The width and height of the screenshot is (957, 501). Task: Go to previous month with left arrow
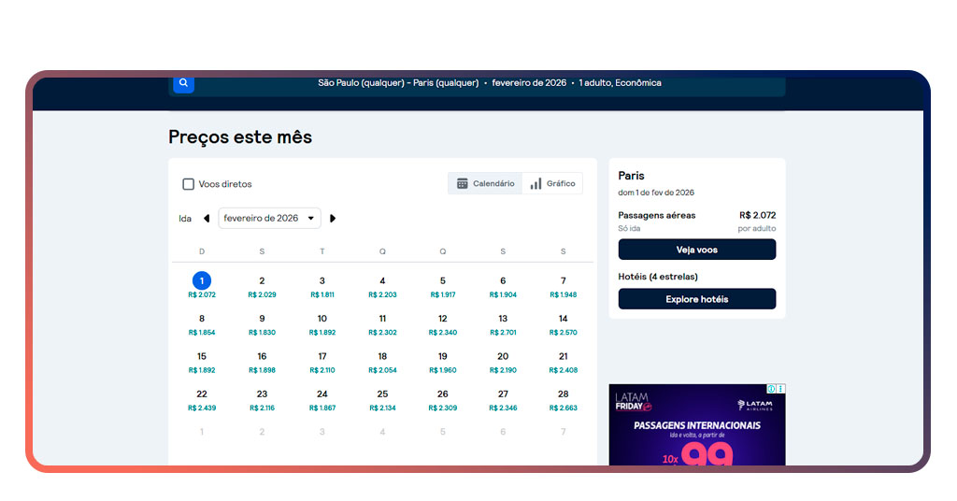207,219
